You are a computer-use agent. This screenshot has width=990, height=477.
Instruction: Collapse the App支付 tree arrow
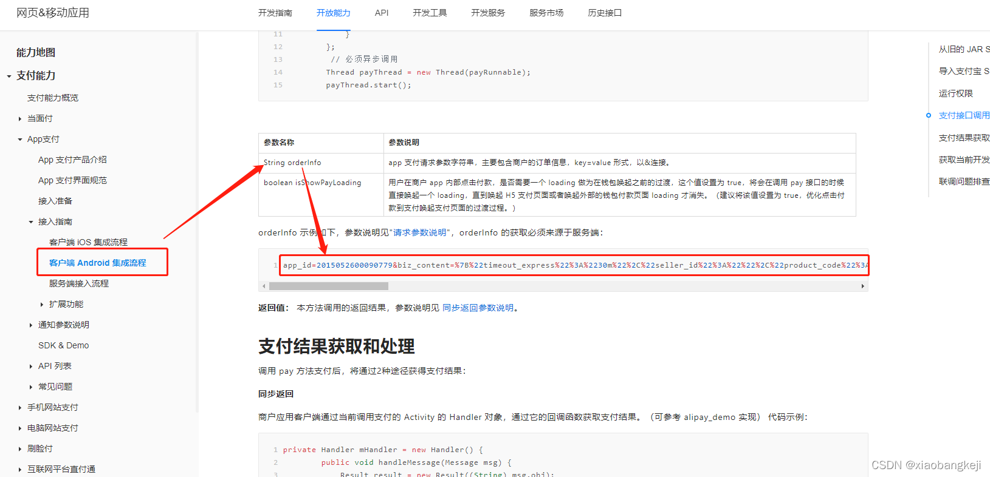(x=20, y=140)
